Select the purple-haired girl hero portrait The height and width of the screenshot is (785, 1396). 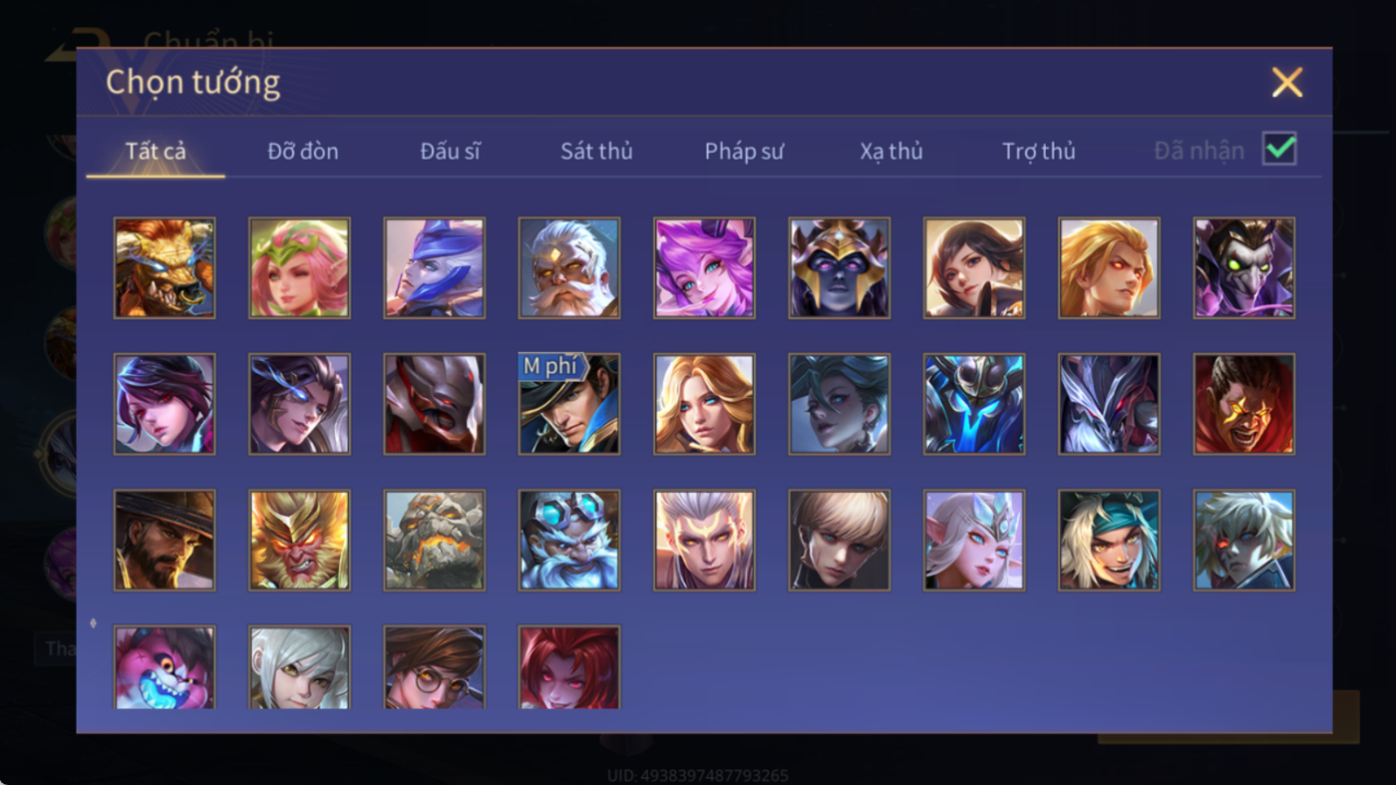click(x=704, y=268)
